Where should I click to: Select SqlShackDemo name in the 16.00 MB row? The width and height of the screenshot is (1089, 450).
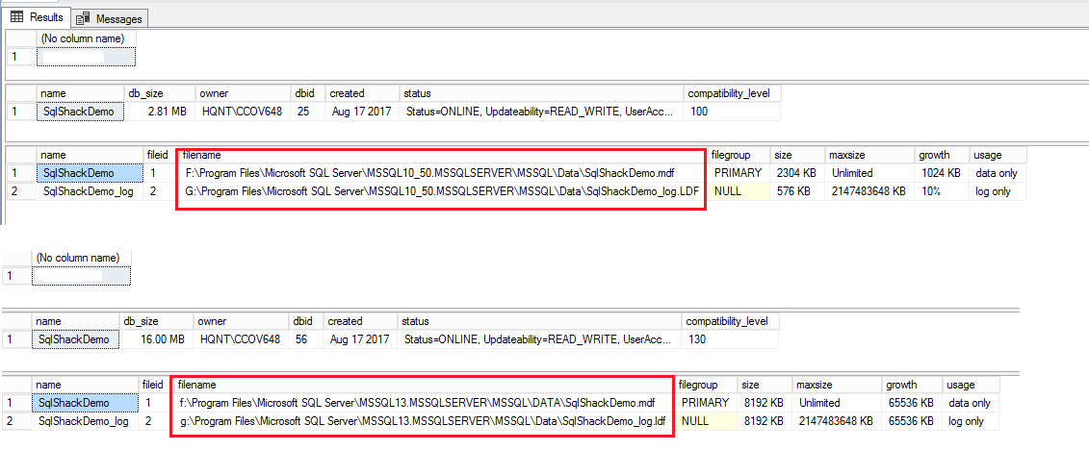click(76, 339)
